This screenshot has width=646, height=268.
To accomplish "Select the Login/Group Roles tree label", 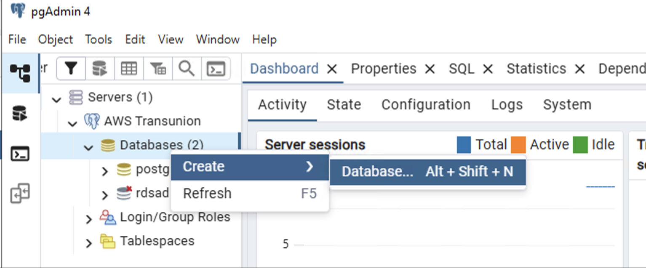I will click(175, 218).
